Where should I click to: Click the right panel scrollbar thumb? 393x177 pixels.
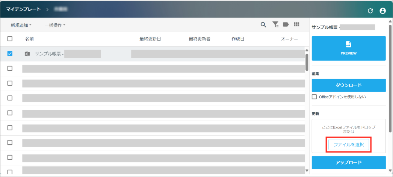point(390,78)
